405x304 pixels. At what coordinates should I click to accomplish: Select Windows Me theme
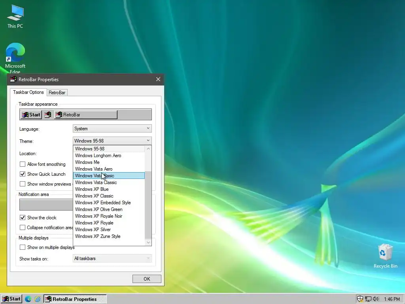(109, 162)
